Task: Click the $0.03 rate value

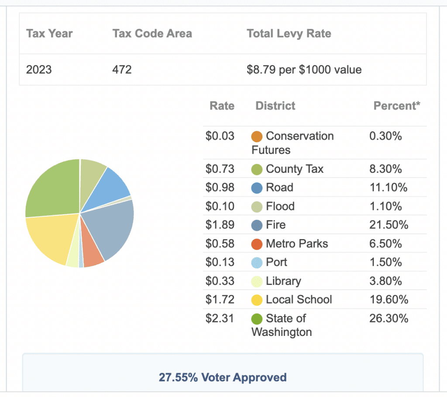Action: [220, 136]
